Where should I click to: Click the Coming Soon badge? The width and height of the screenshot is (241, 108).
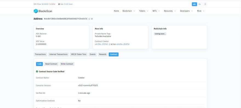[x=160, y=34]
